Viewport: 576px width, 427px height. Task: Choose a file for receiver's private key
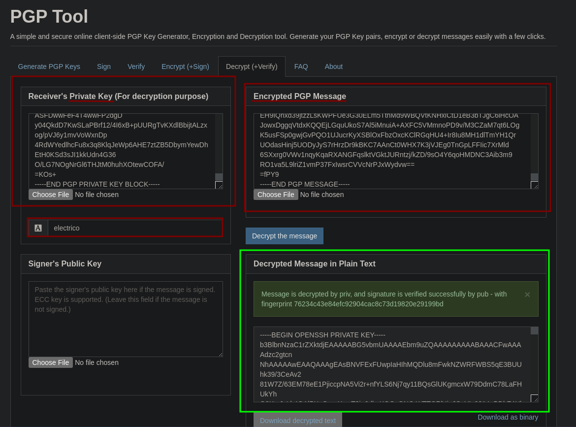(x=51, y=195)
